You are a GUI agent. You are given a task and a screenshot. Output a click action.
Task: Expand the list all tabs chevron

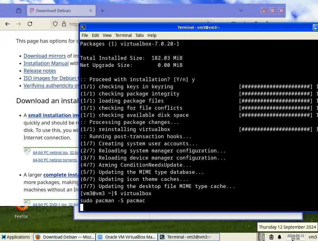point(241,11)
